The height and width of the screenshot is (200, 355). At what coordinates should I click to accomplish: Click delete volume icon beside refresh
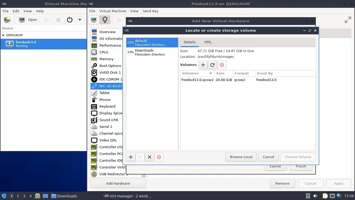(222, 65)
